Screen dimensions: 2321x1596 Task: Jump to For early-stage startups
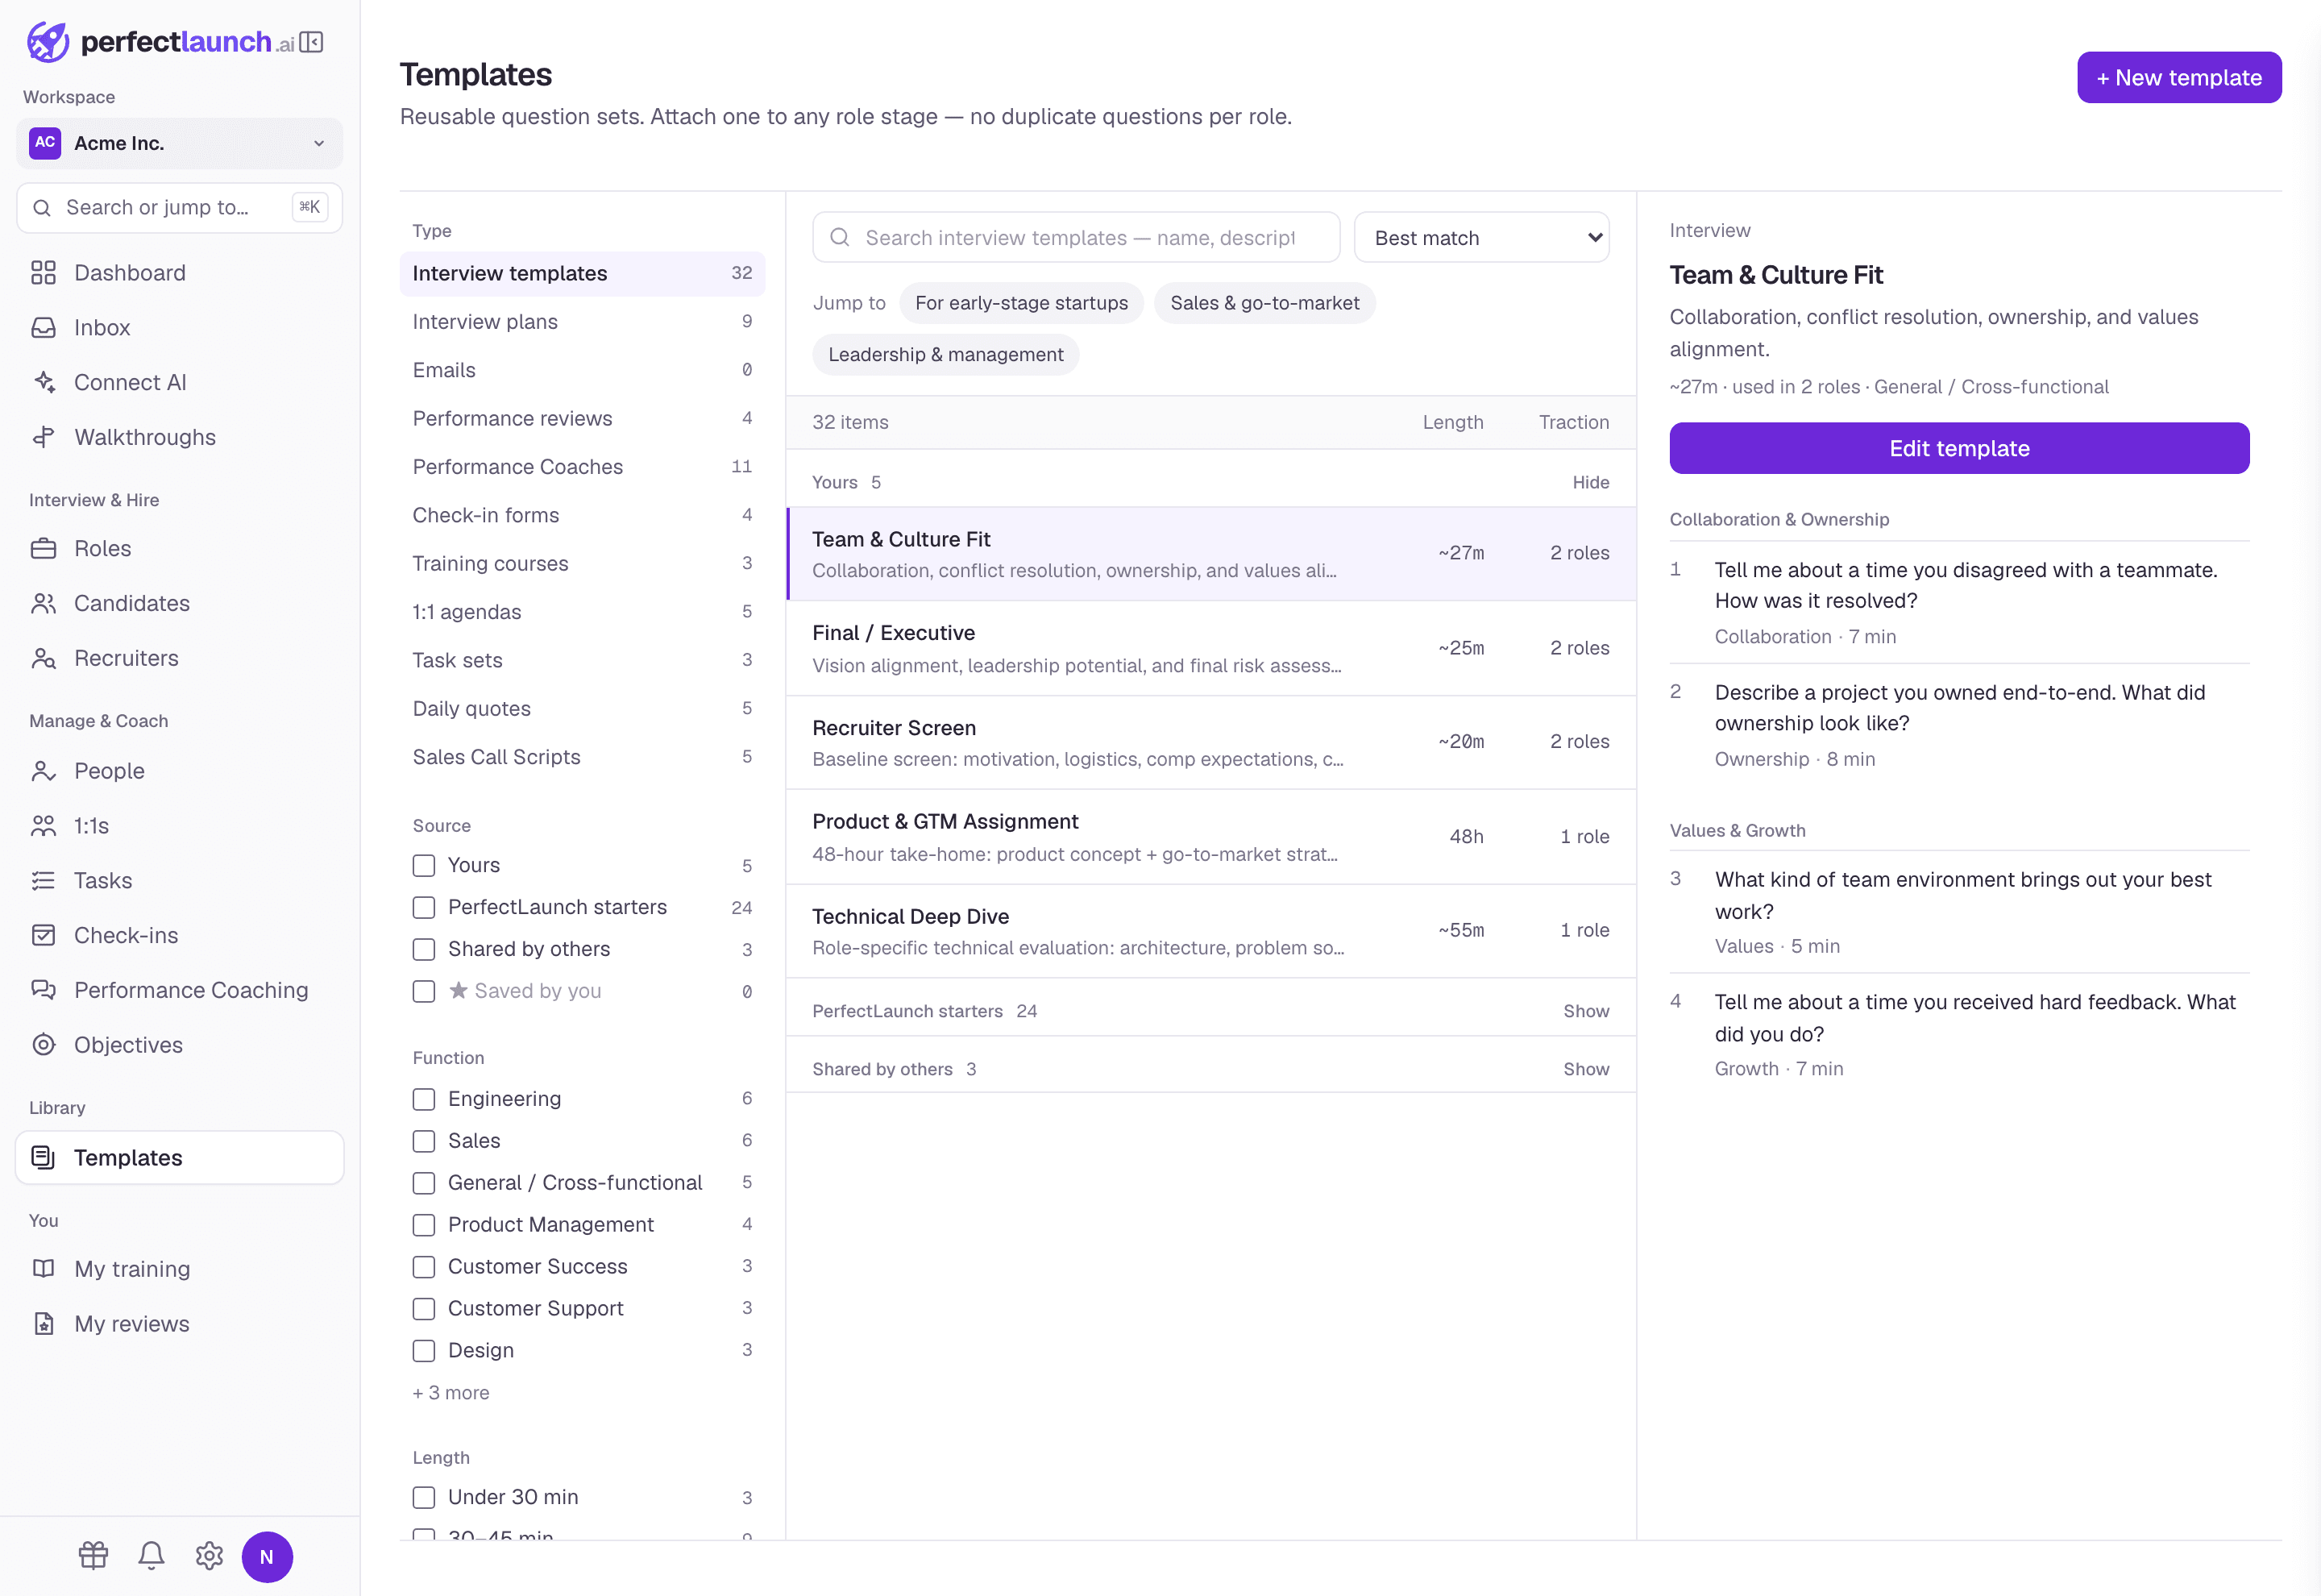[1022, 303]
